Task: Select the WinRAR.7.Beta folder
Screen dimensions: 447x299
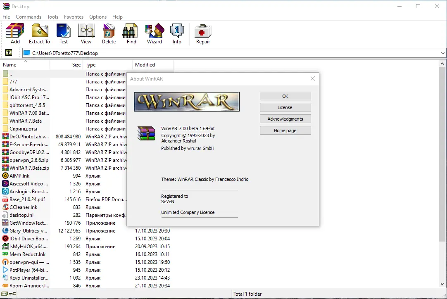Action: tap(64, 121)
